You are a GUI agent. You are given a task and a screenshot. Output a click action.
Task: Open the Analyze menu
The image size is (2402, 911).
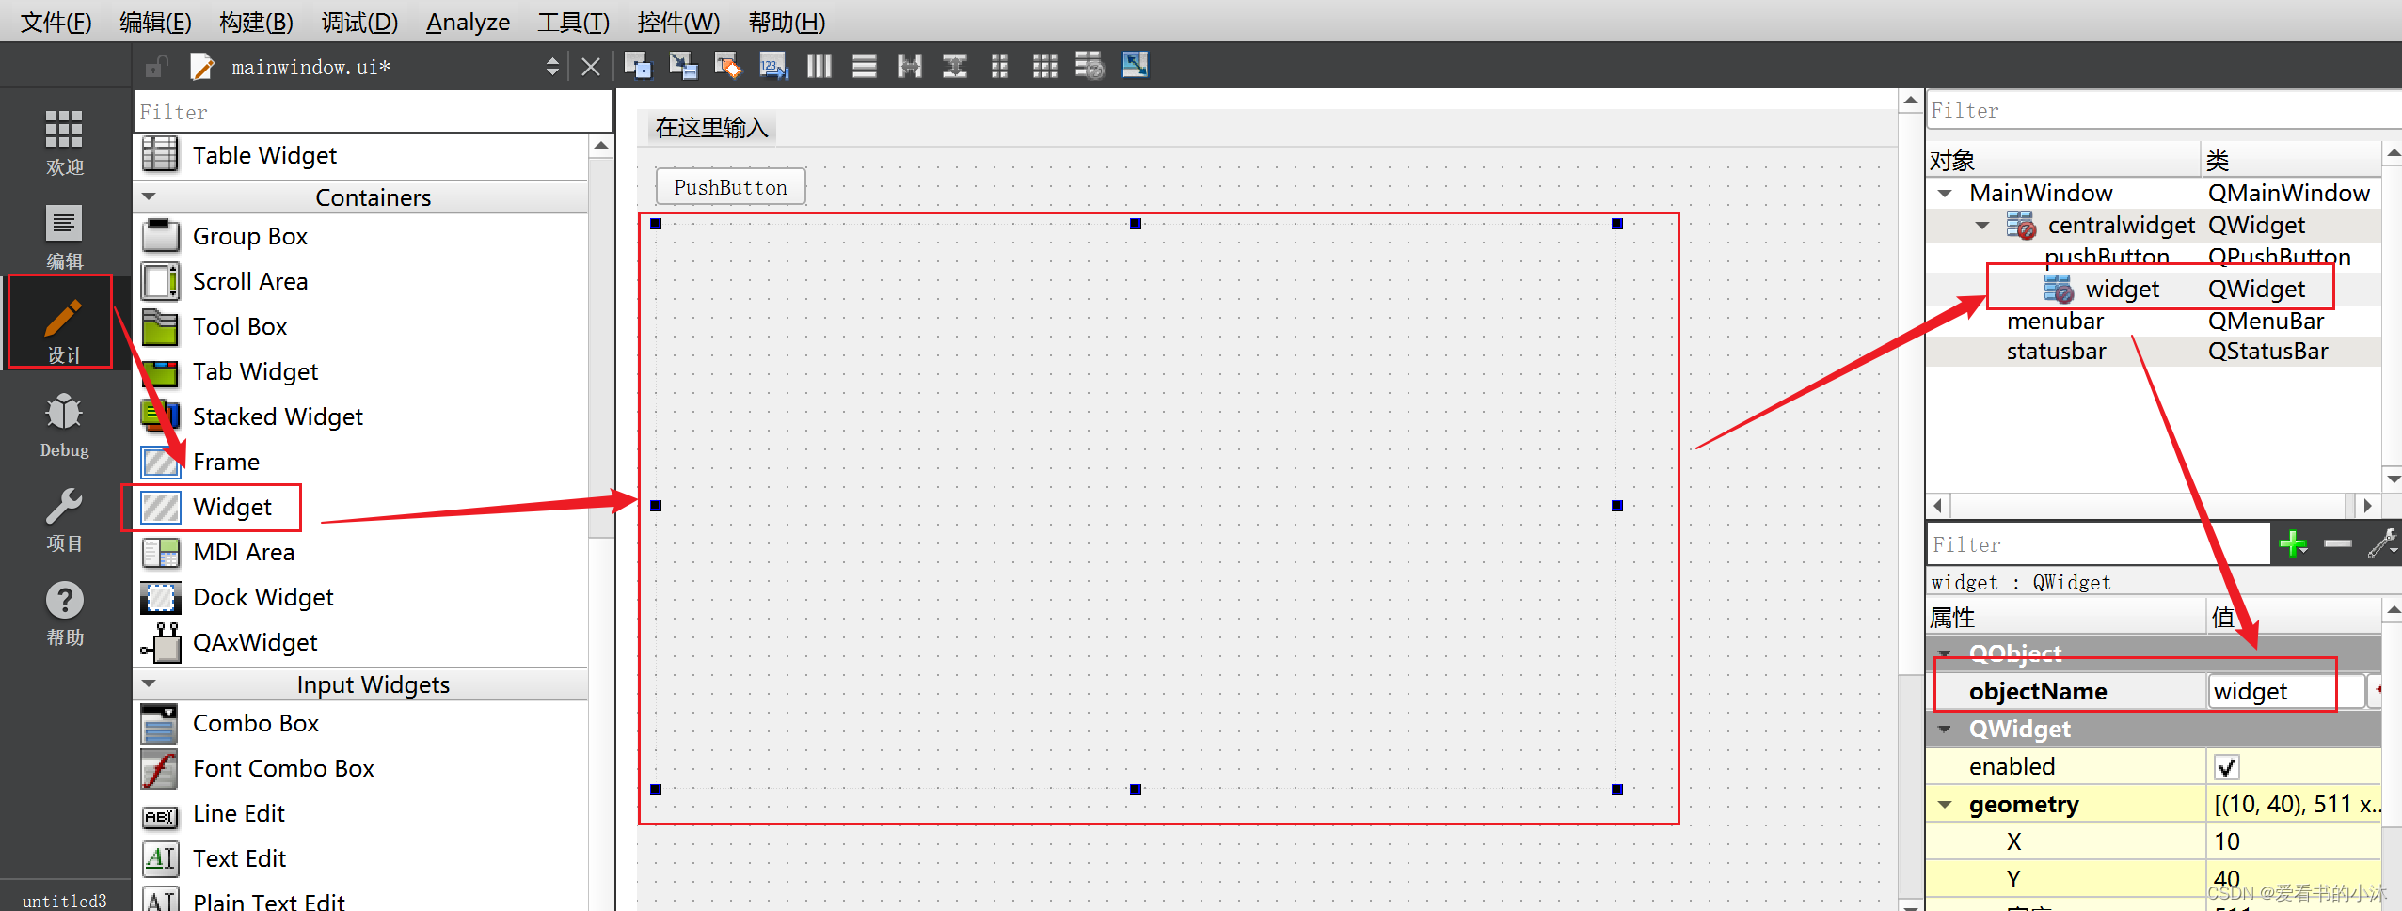point(468,22)
